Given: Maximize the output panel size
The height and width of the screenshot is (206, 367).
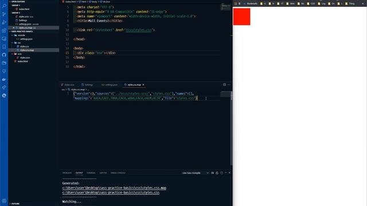Looking at the screenshot, I should click(x=225, y=173).
